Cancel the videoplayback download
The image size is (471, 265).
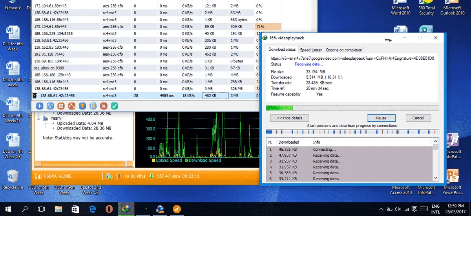(418, 118)
